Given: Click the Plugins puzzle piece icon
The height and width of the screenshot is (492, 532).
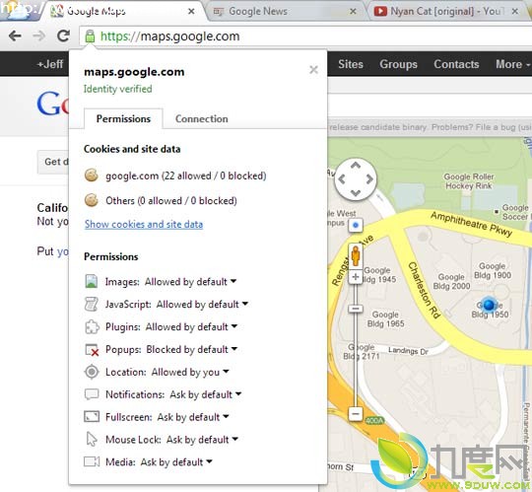Looking at the screenshot, I should click(92, 326).
